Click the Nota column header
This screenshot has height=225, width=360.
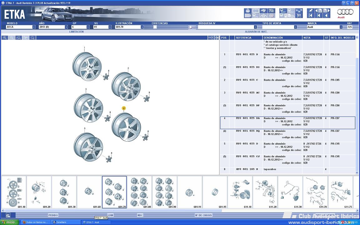click(x=313, y=37)
